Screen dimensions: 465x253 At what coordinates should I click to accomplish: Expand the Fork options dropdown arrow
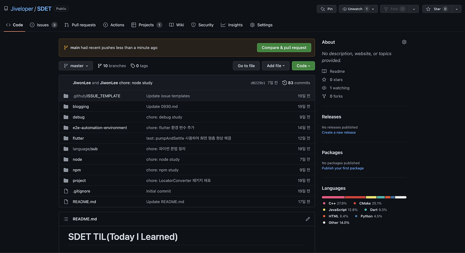tap(414, 9)
